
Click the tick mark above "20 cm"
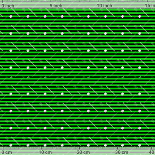[x=79, y=148]
